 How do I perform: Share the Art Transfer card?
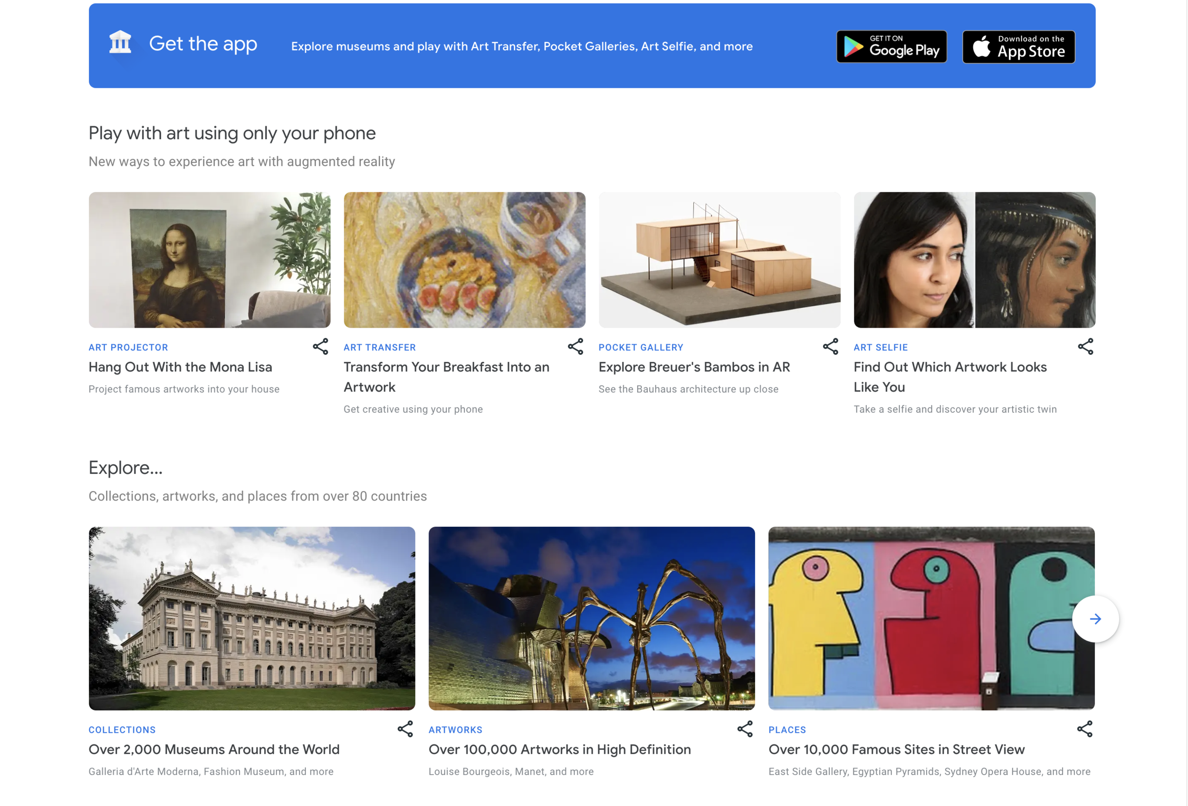pos(575,347)
